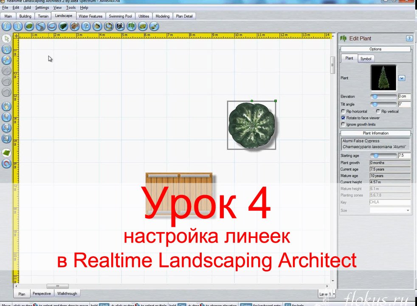The height and width of the screenshot is (306, 417).
Task: Select the Plant Row tool icon
Action: [154, 26]
